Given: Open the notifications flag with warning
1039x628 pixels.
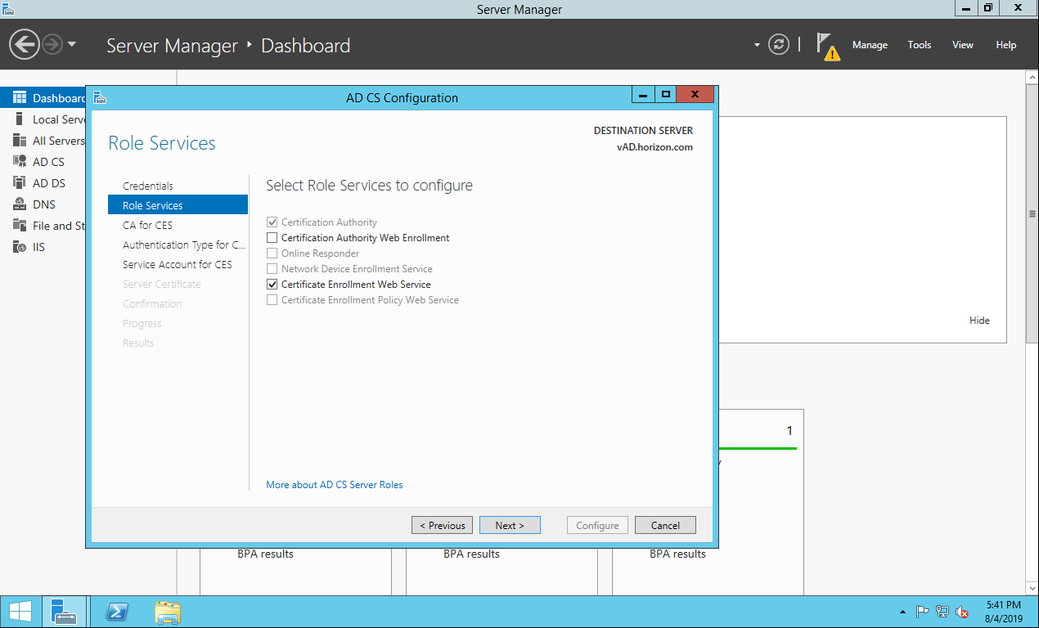Looking at the screenshot, I should [x=828, y=46].
